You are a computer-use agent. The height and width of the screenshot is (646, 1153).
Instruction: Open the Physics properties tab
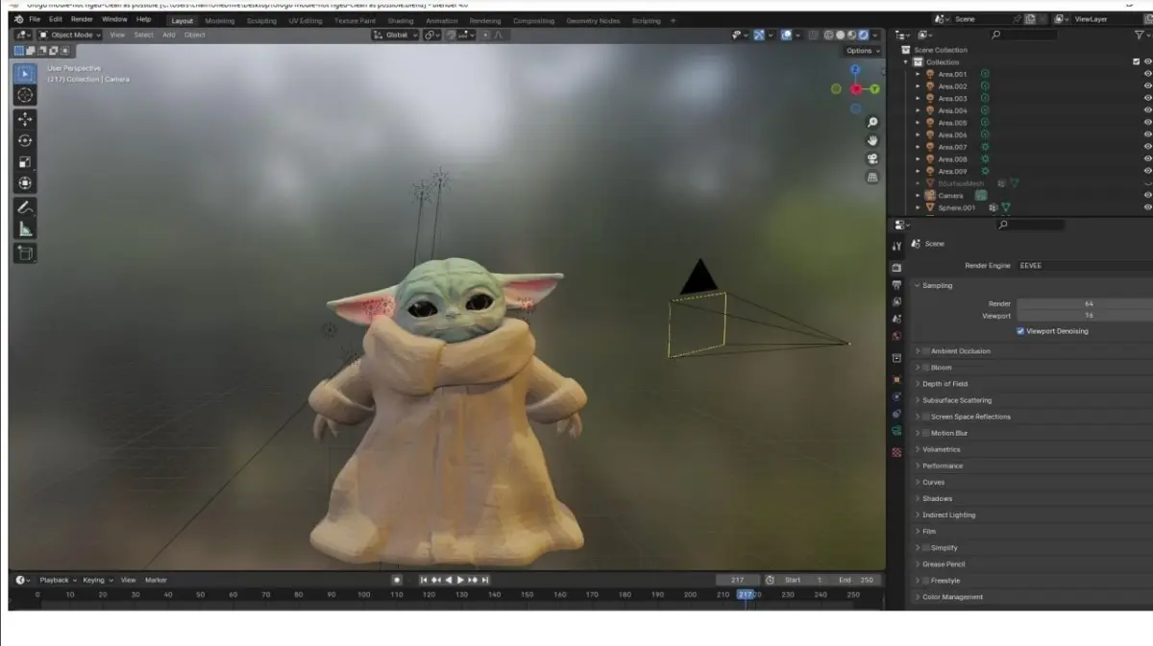coord(896,395)
